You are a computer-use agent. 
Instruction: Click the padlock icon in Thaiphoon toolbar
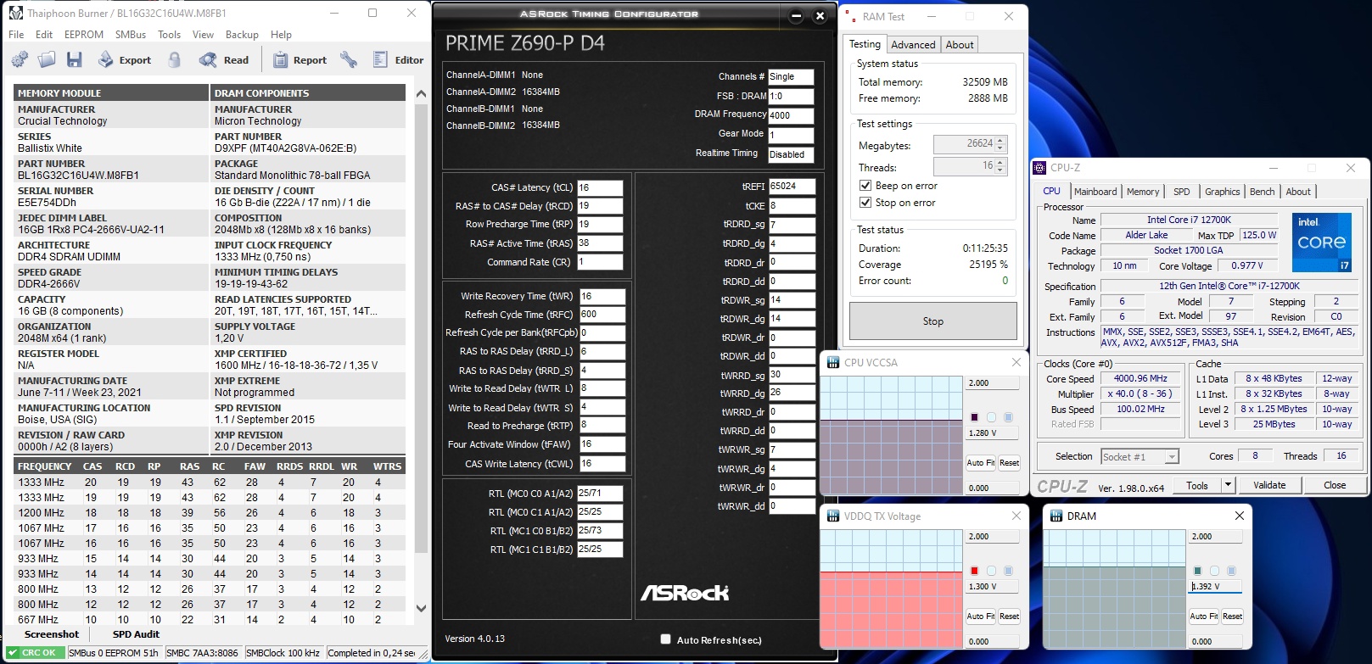pos(174,59)
